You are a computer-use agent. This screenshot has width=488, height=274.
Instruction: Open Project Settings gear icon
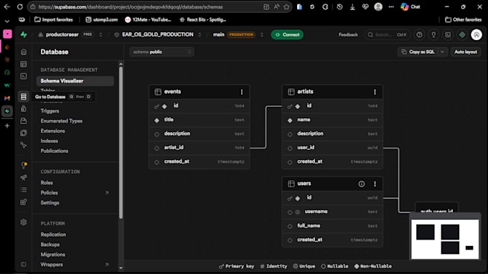click(24, 222)
